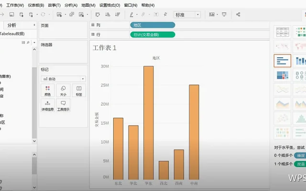Image resolution: width=306 pixels, height=191 pixels.
Task: Open the 分析(A) menu
Action: pyautogui.click(x=71, y=5)
